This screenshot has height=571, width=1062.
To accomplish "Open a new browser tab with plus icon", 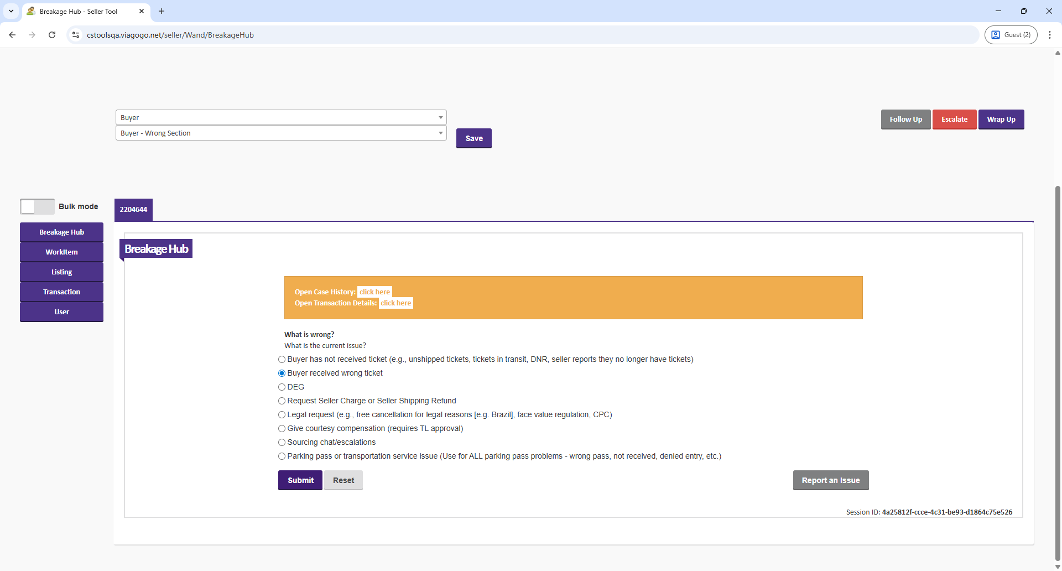I will coord(162,11).
